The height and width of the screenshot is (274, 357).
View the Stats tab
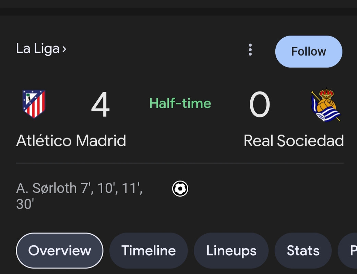[x=303, y=251]
